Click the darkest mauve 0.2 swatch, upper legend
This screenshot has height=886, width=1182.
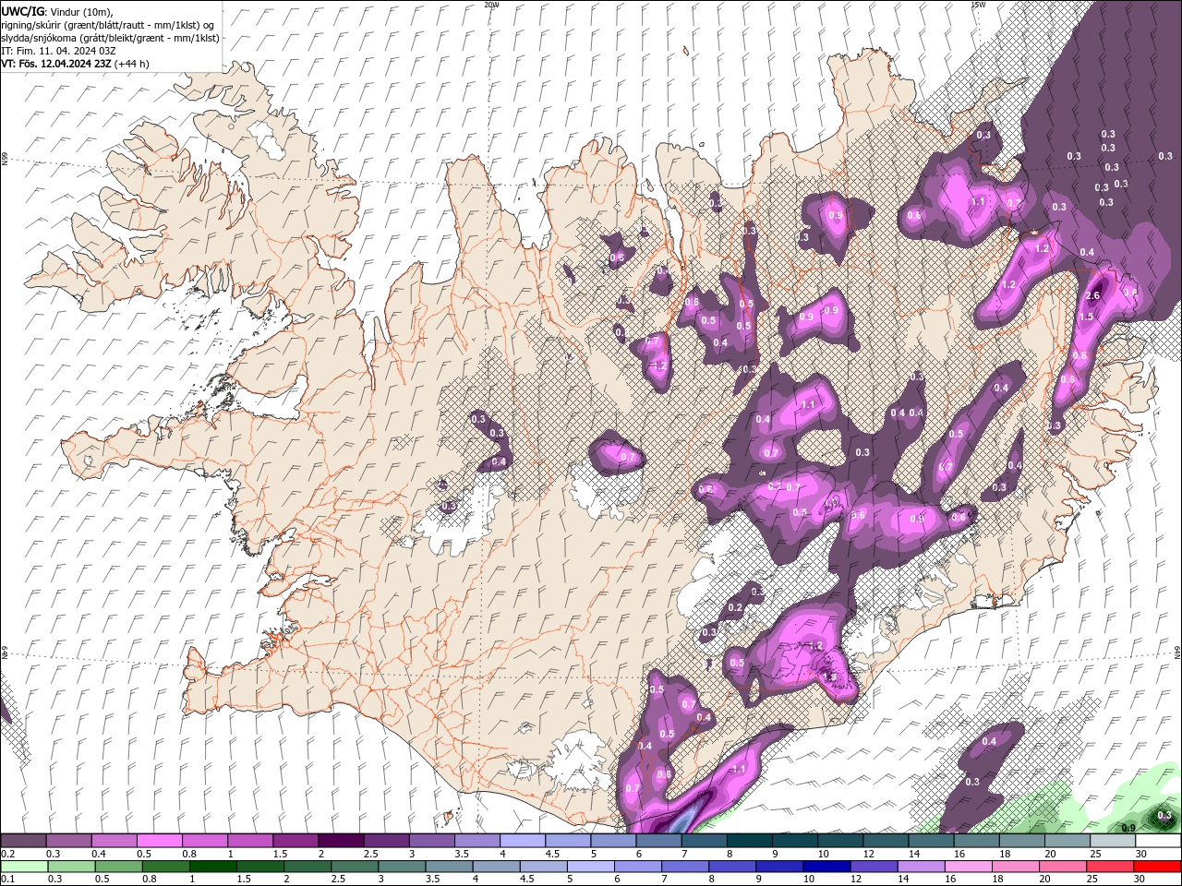(23, 841)
